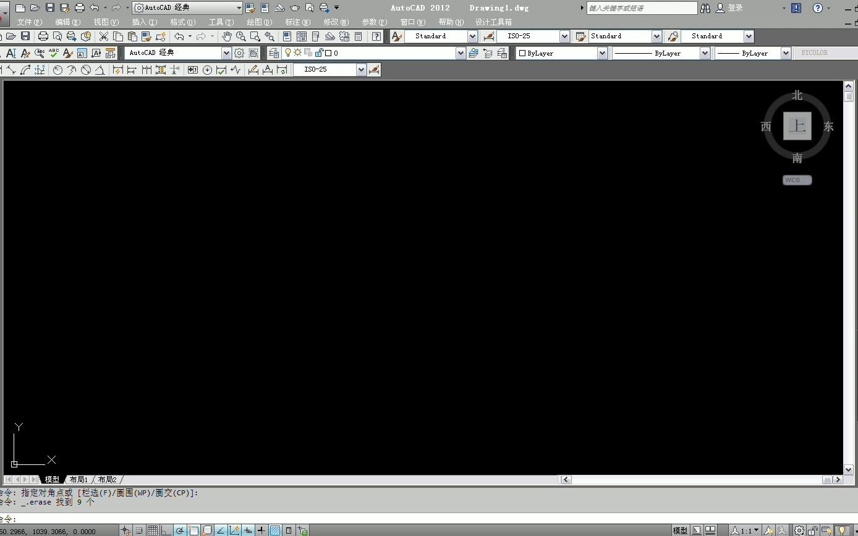
Task: Click the Cut scissors icon
Action: point(103,36)
